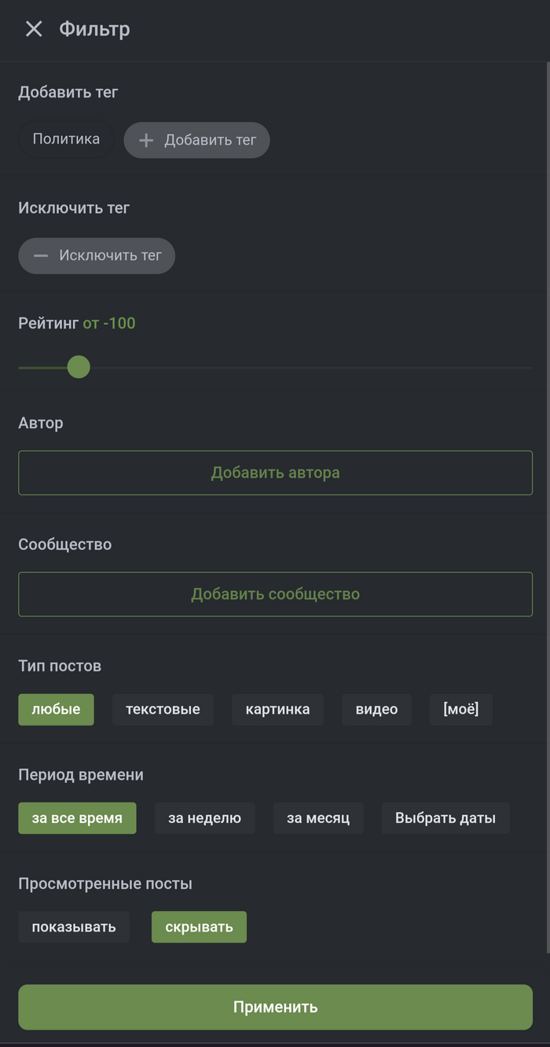Set period to за все время

coord(77,817)
